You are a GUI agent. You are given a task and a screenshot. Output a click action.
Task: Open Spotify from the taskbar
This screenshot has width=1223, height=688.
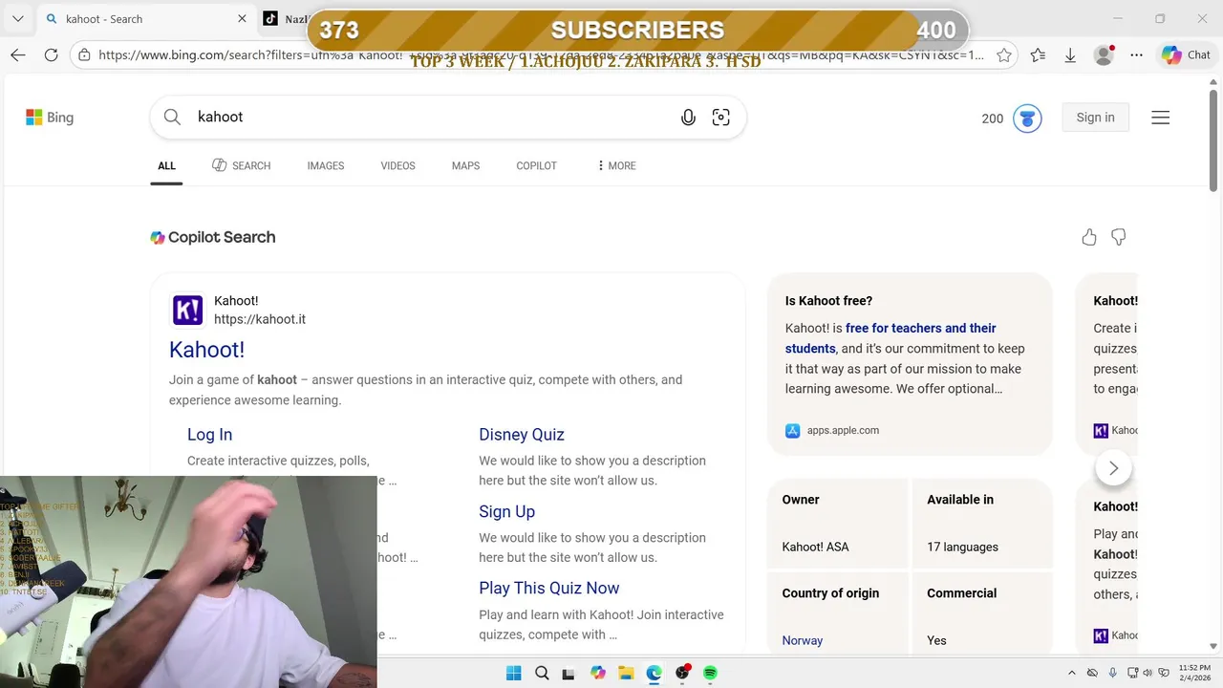point(710,673)
